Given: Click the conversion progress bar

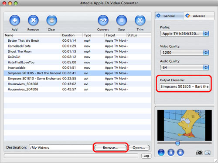Looking at the screenshot, I should coord(71,156).
